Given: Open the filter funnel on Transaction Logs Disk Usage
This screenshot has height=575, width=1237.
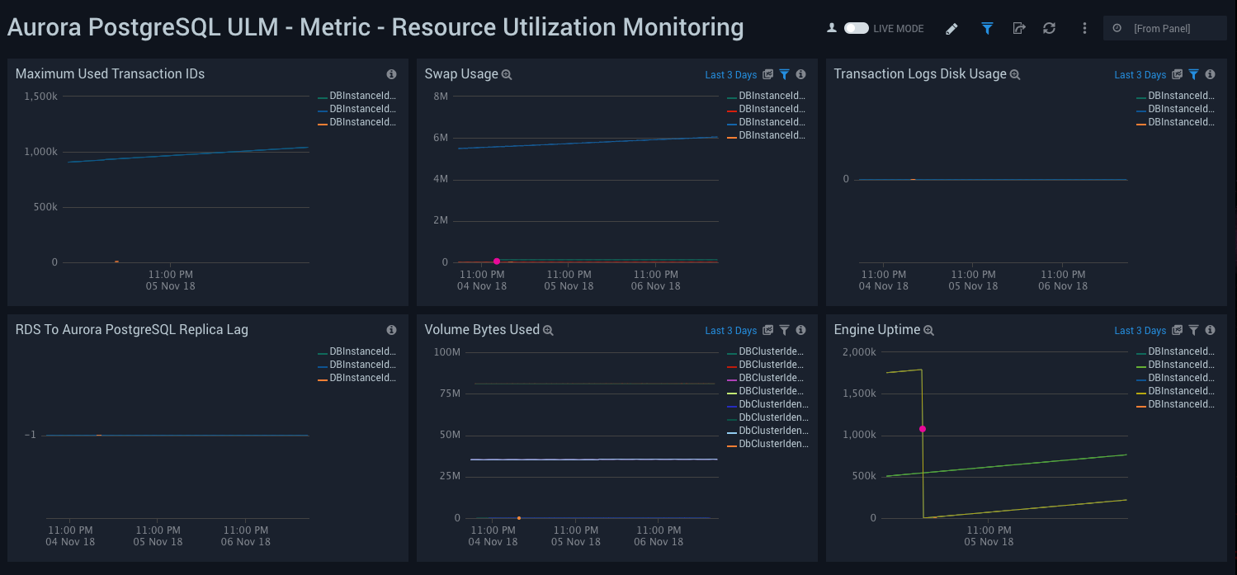Looking at the screenshot, I should tap(1193, 74).
